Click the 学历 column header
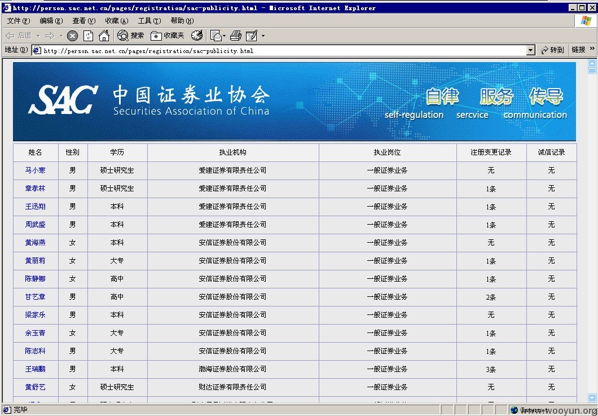 [117, 152]
